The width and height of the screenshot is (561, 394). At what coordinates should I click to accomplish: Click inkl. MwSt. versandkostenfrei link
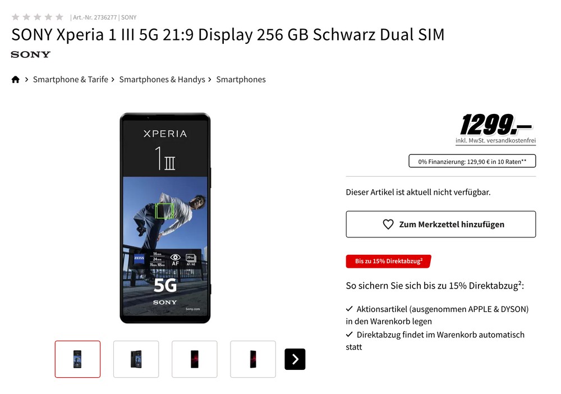[x=495, y=141]
